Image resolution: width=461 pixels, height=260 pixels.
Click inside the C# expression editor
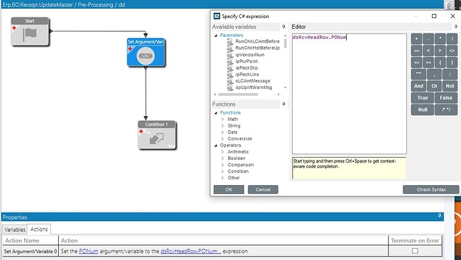pos(349,94)
